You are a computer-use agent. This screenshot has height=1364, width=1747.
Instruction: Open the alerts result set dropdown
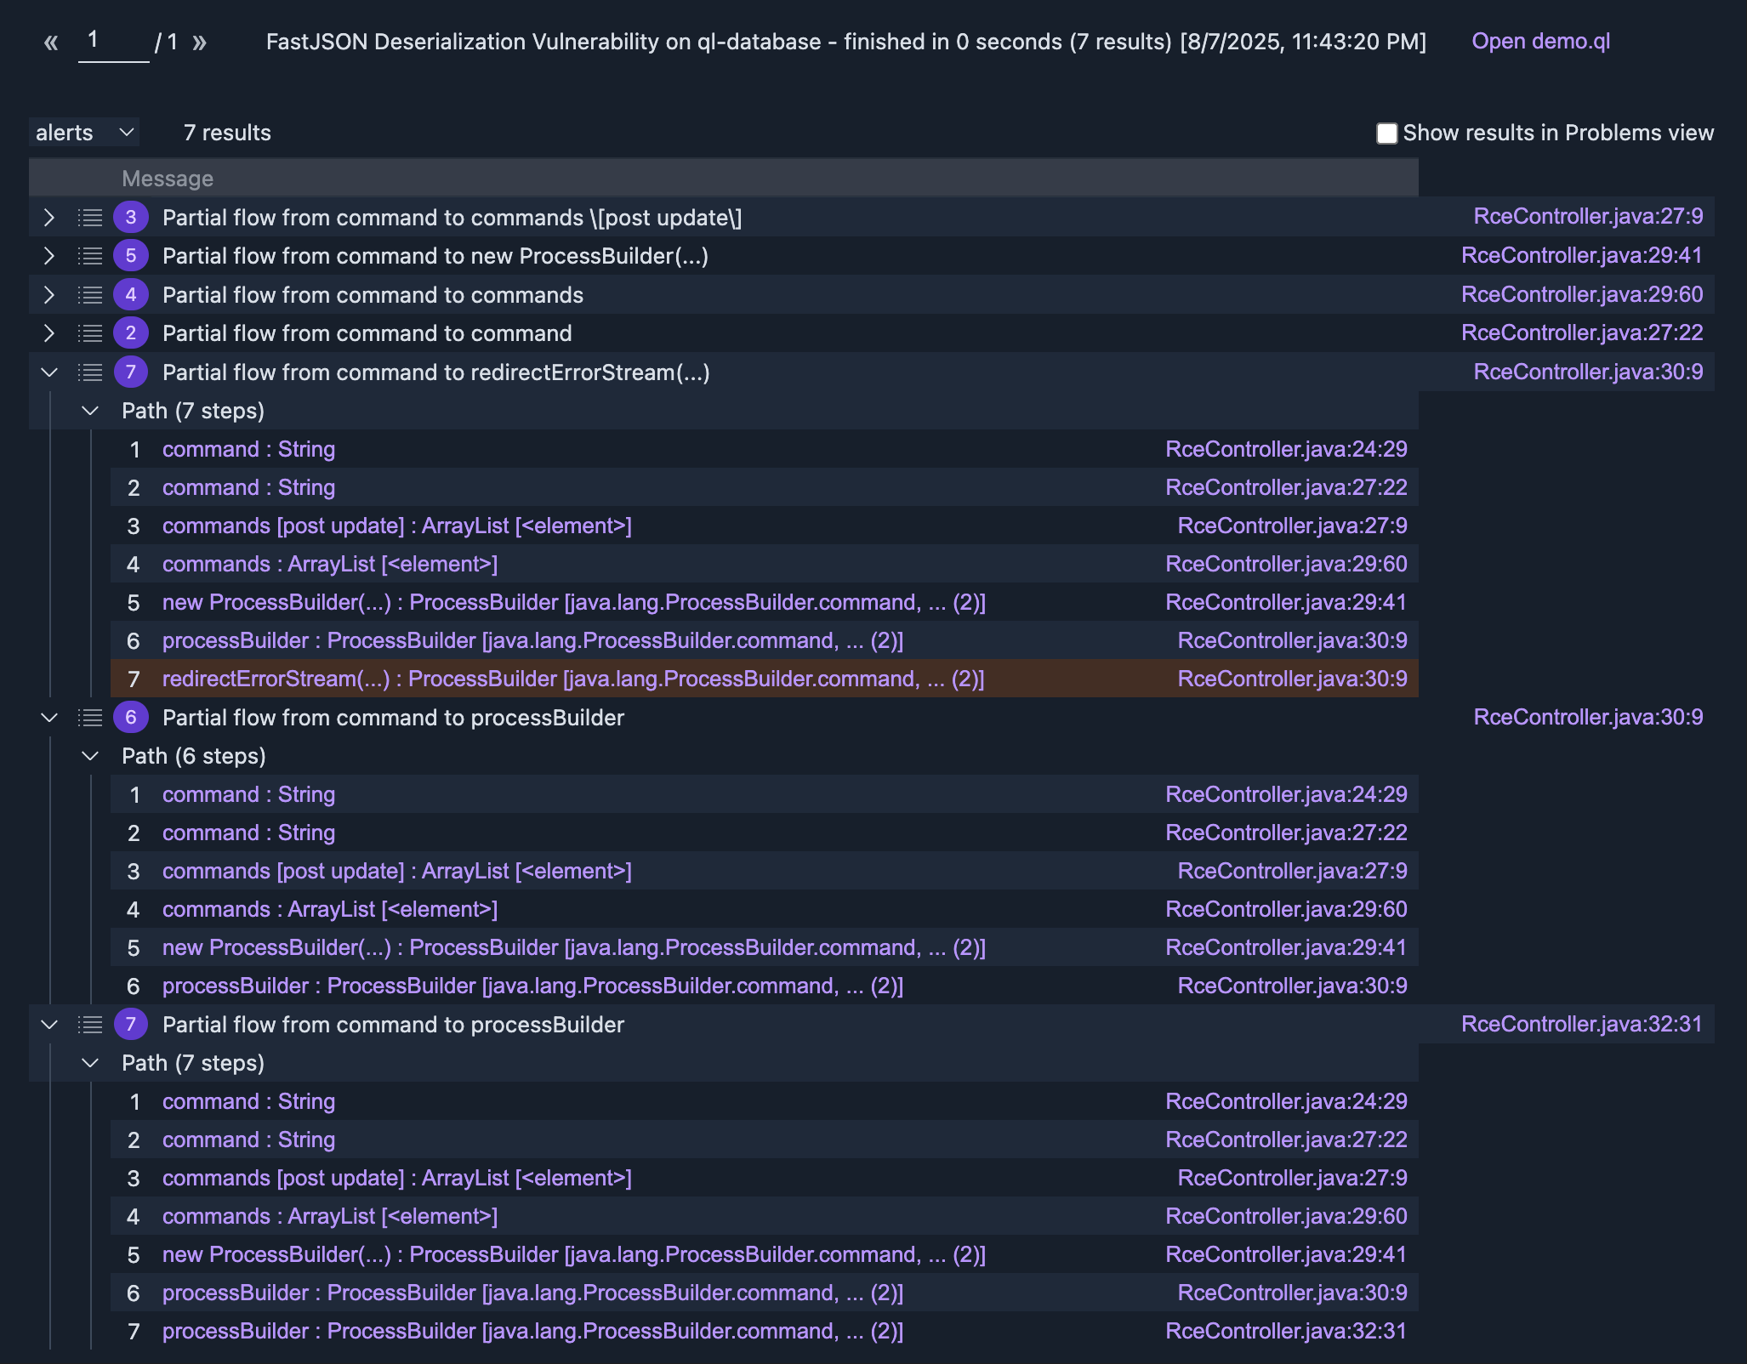(x=84, y=133)
